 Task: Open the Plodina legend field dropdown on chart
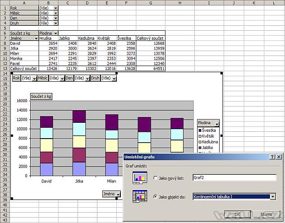[x=217, y=124]
